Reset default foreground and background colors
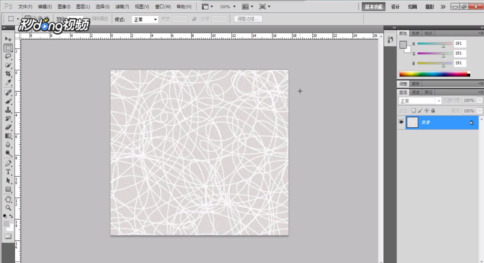Viewport: 484px width, 263px height. click(x=5, y=216)
